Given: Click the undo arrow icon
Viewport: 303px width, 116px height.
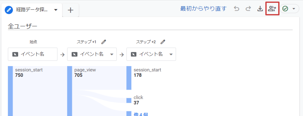Looking at the screenshot, I should click(x=236, y=9).
